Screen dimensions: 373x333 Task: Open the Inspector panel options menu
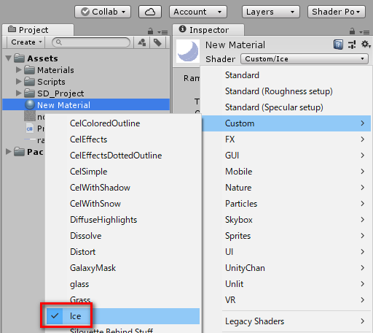(364, 32)
